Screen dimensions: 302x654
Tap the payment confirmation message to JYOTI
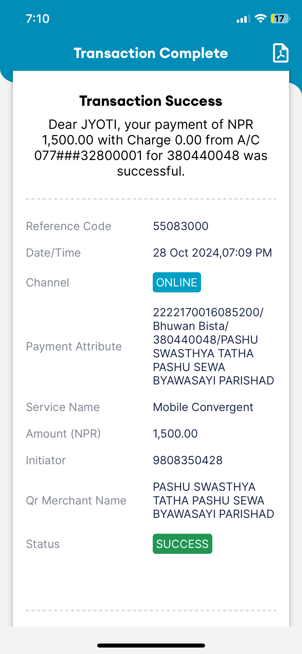[x=151, y=148]
